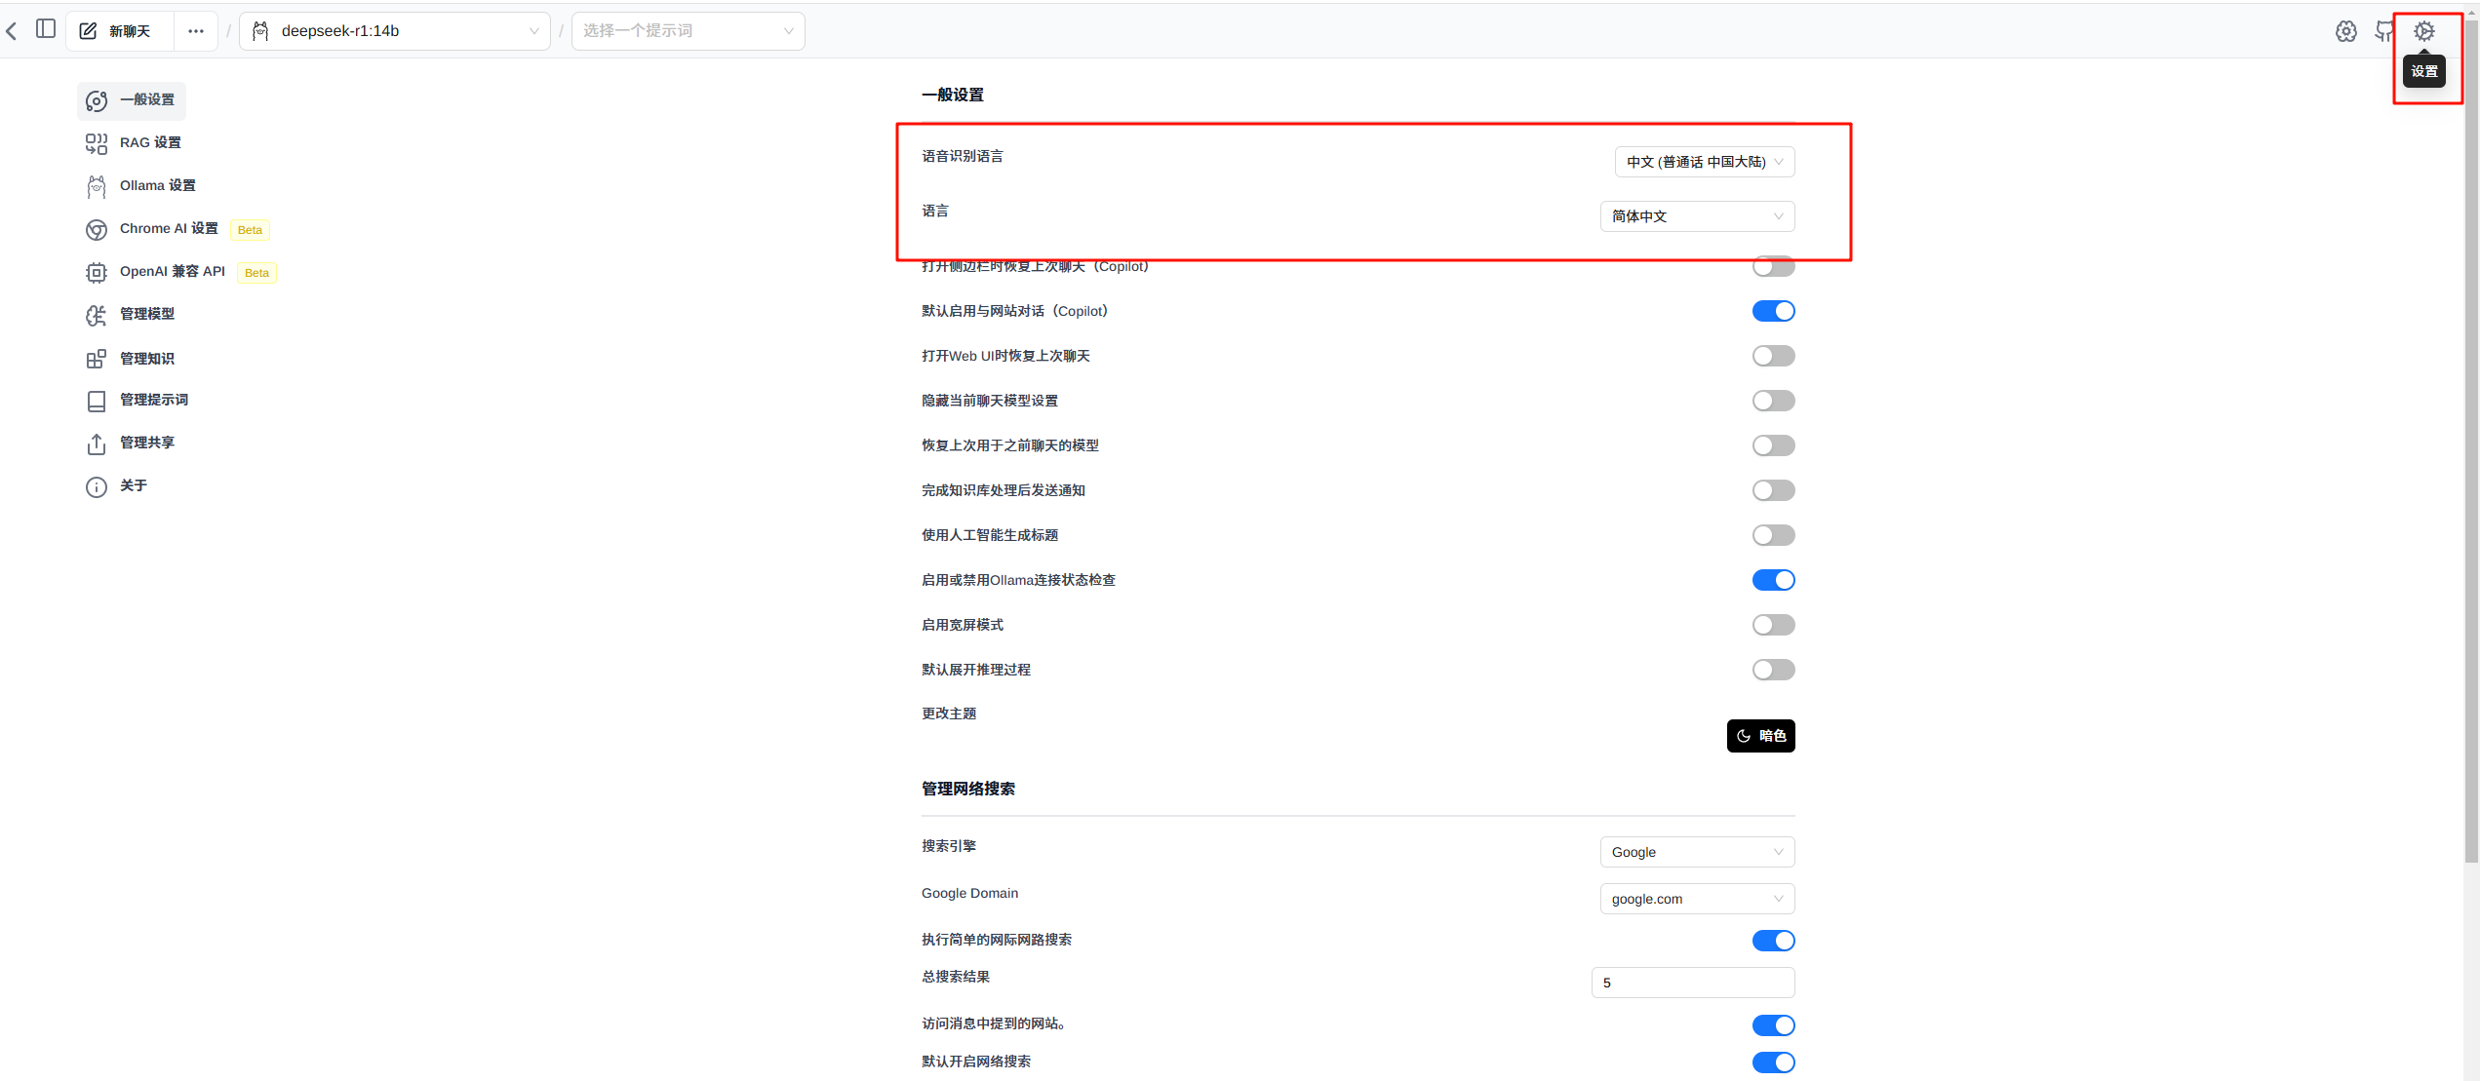Click the 关于 info circle icon

[x=96, y=486]
